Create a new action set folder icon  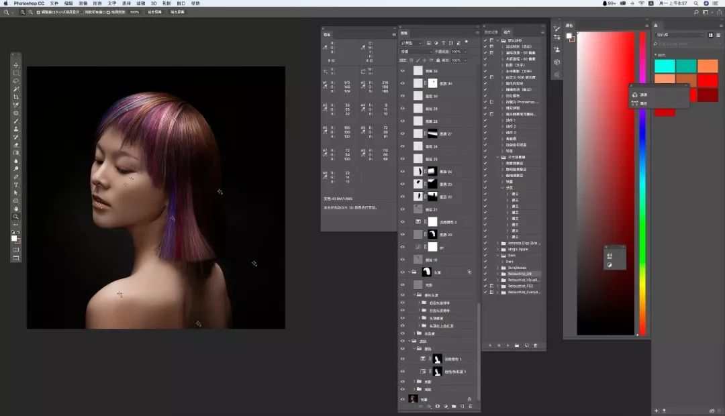[517, 346]
